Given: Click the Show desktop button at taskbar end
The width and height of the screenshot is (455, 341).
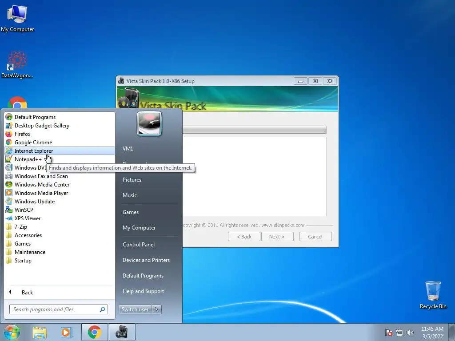Looking at the screenshot, I should [x=451, y=332].
